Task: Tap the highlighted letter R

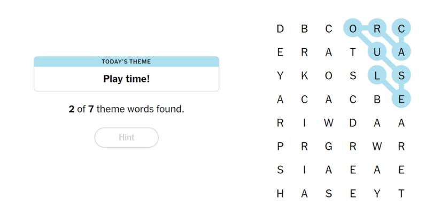Action: coord(377,28)
